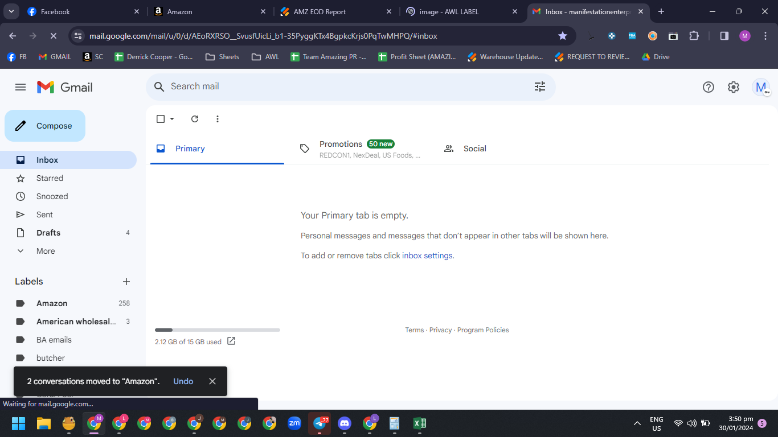
Task: Open the Terms link
Action: pyautogui.click(x=414, y=330)
